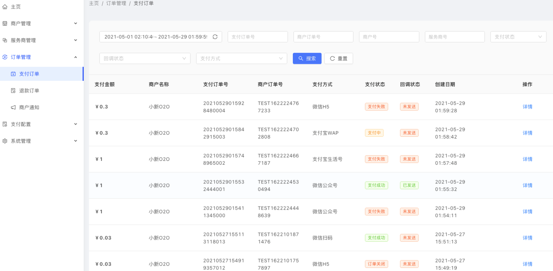Select 商户通知 in the sidebar
This screenshot has width=553, height=271.
42,107
